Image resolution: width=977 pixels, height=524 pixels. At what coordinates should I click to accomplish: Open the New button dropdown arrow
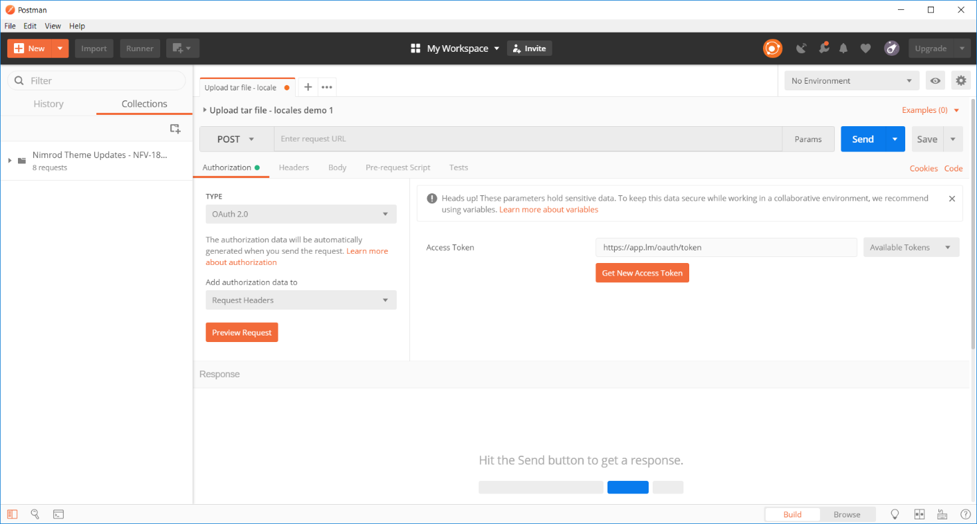[x=60, y=48]
